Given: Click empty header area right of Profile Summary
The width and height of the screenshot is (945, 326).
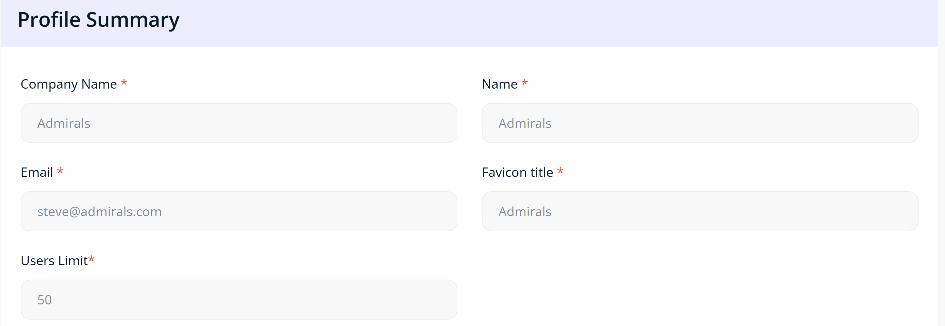Looking at the screenshot, I should (x=550, y=22).
